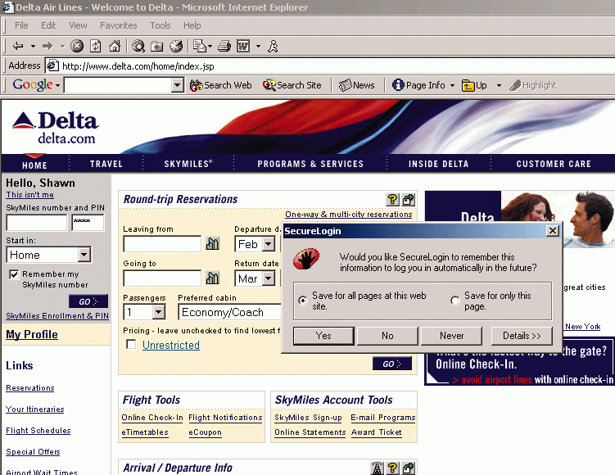Open the Start in Home dropdown
Screen dimensions: 615x475
(x=84, y=255)
